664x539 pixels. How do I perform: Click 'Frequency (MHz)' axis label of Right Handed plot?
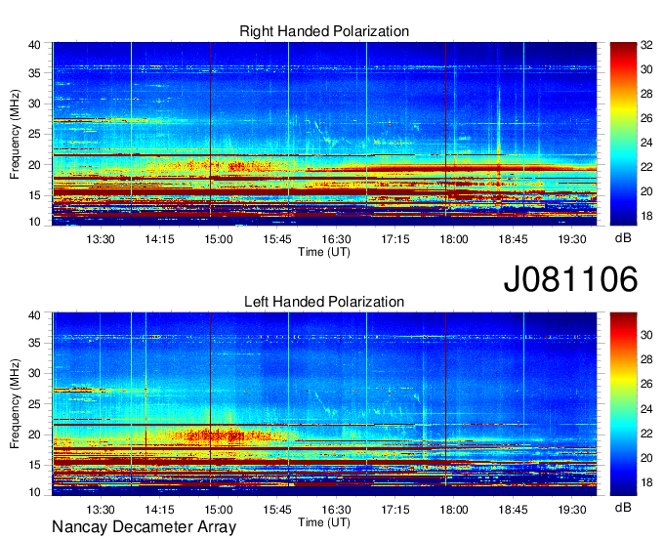coord(15,134)
